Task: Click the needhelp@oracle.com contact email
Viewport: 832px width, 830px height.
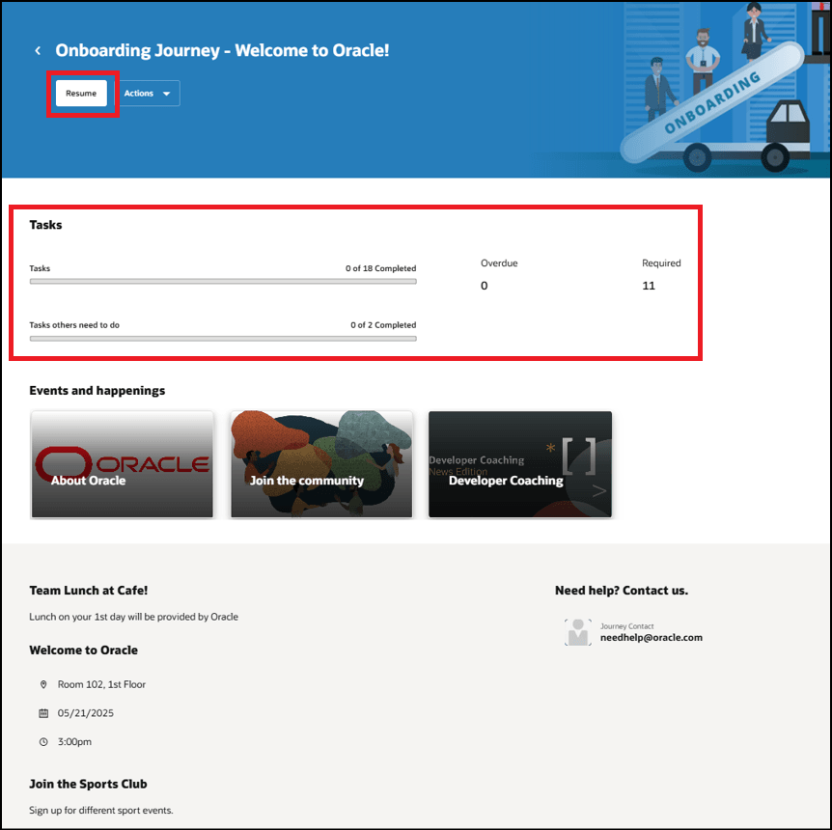Action: point(652,638)
